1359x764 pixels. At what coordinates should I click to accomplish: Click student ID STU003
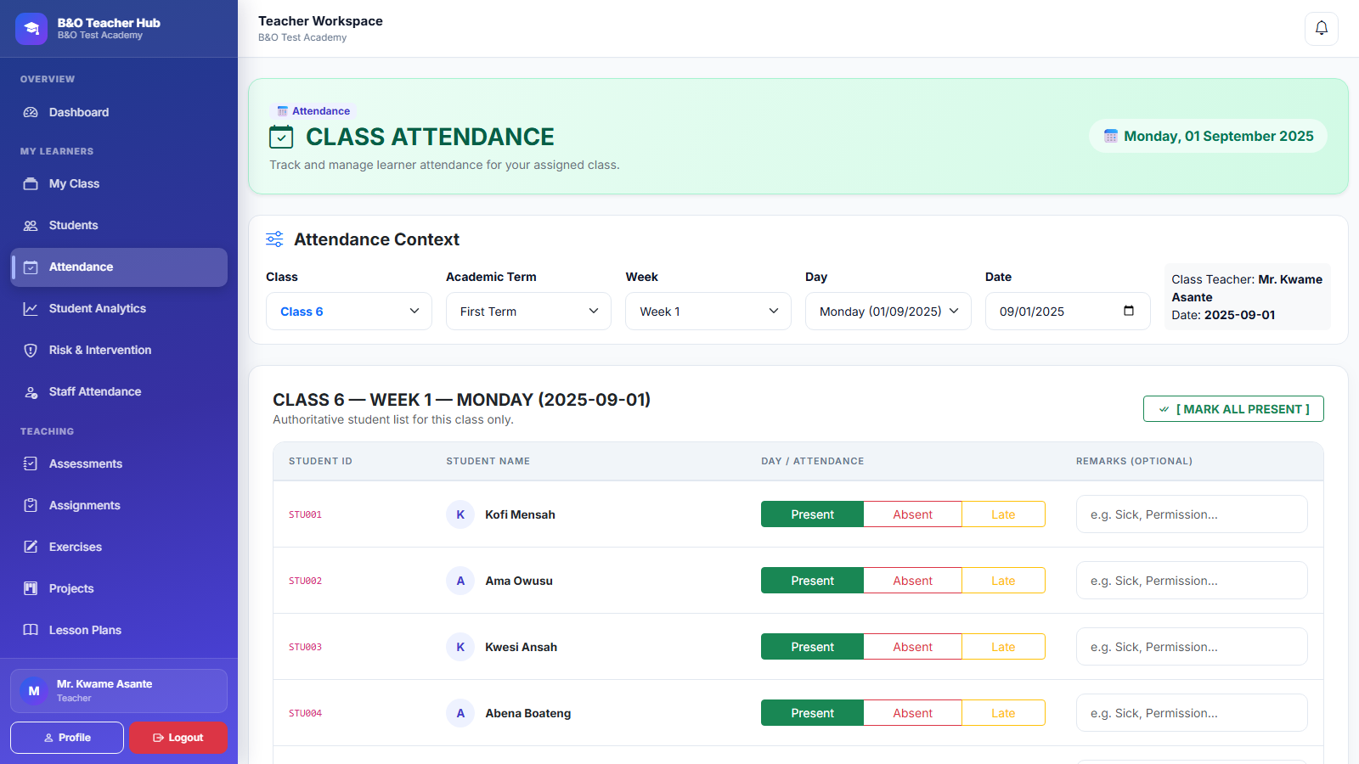tap(305, 647)
